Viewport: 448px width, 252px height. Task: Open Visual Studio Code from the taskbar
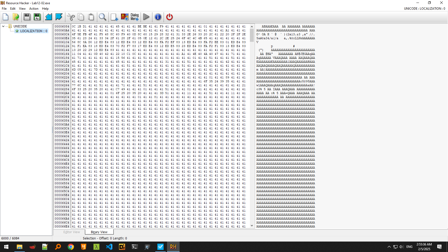coord(109,247)
